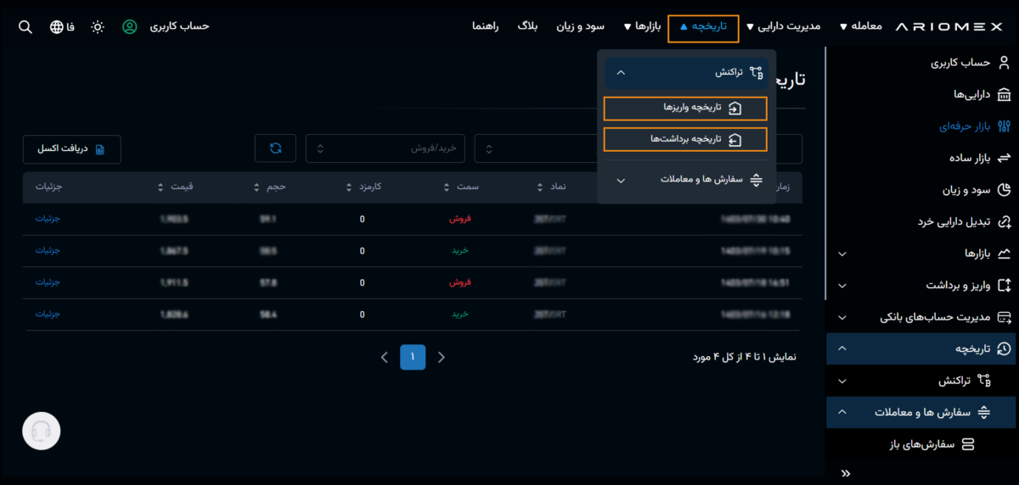Click the search magnifier icon
The width and height of the screenshot is (1019, 485).
point(25,27)
